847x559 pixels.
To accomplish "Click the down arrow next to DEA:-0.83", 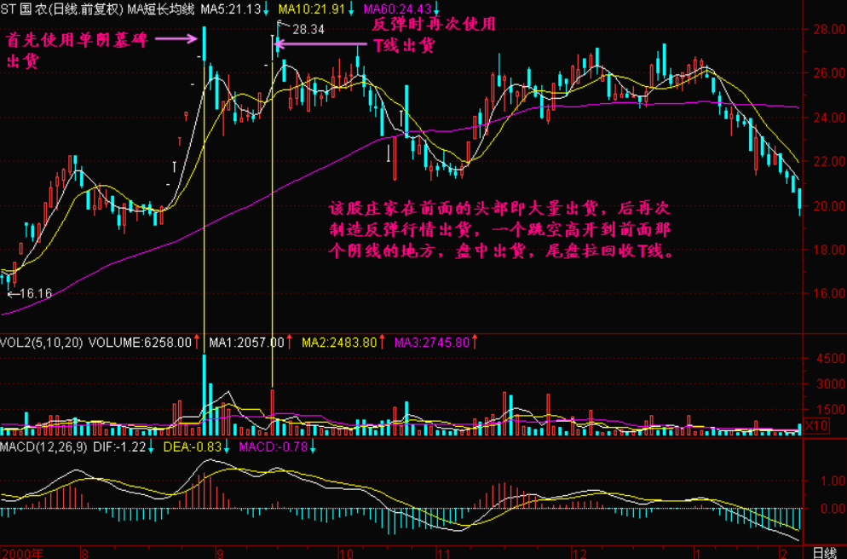I will 227,447.
